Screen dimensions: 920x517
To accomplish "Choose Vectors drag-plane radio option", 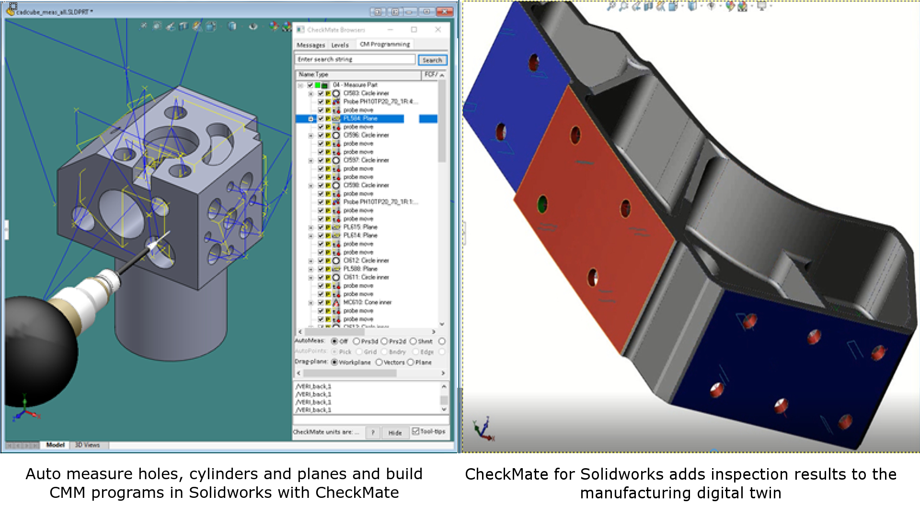I will coord(379,362).
